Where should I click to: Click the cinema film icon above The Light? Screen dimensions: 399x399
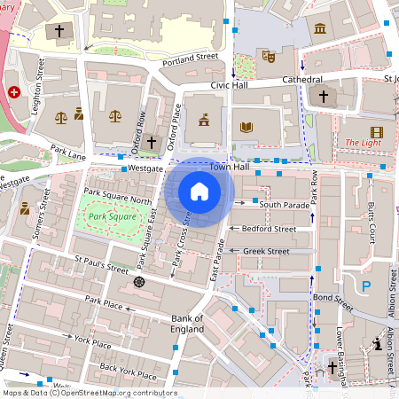pos(377,132)
